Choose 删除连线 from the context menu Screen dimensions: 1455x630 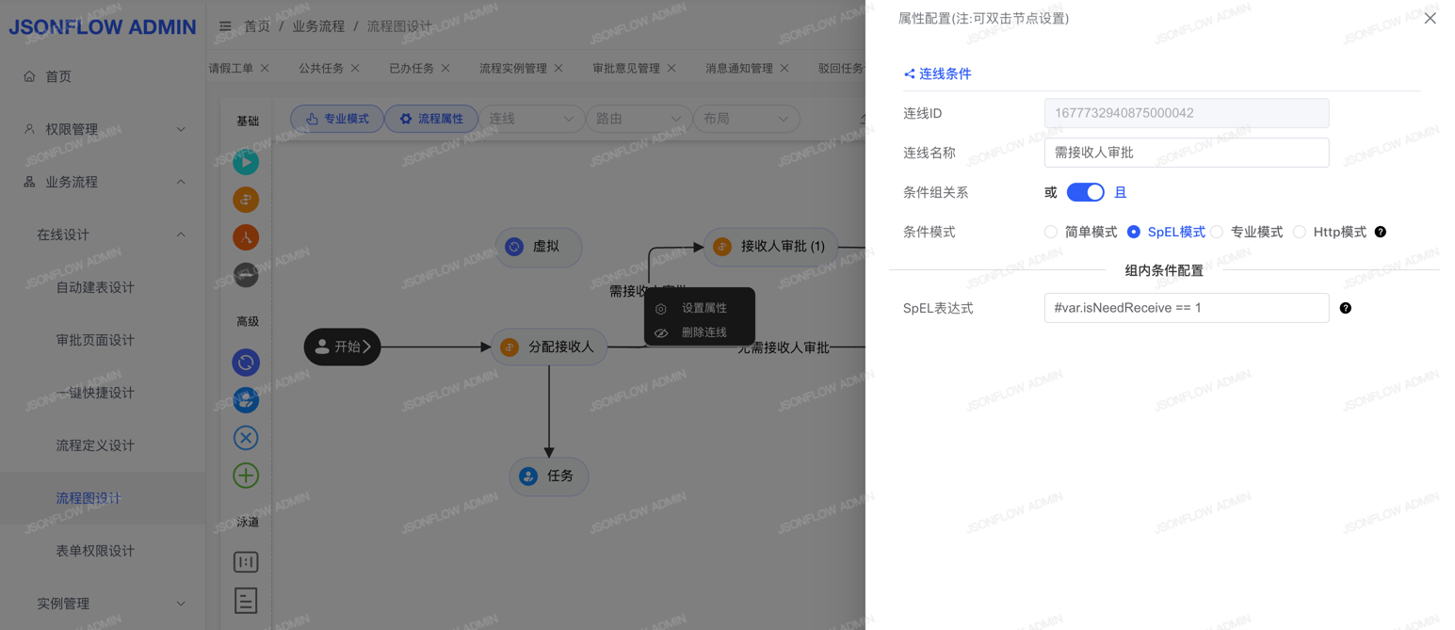(703, 332)
